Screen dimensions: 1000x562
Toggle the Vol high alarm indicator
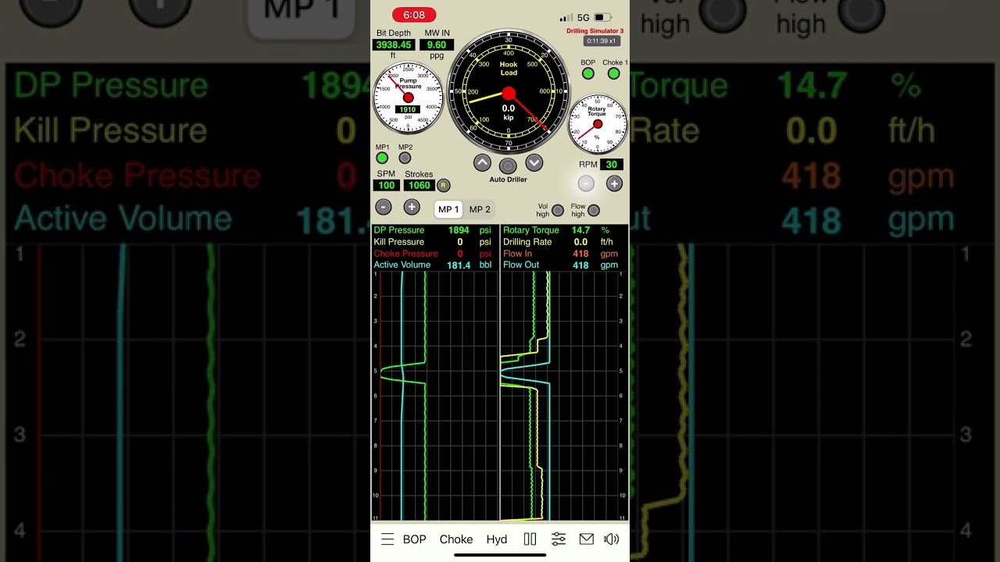pyautogui.click(x=558, y=210)
